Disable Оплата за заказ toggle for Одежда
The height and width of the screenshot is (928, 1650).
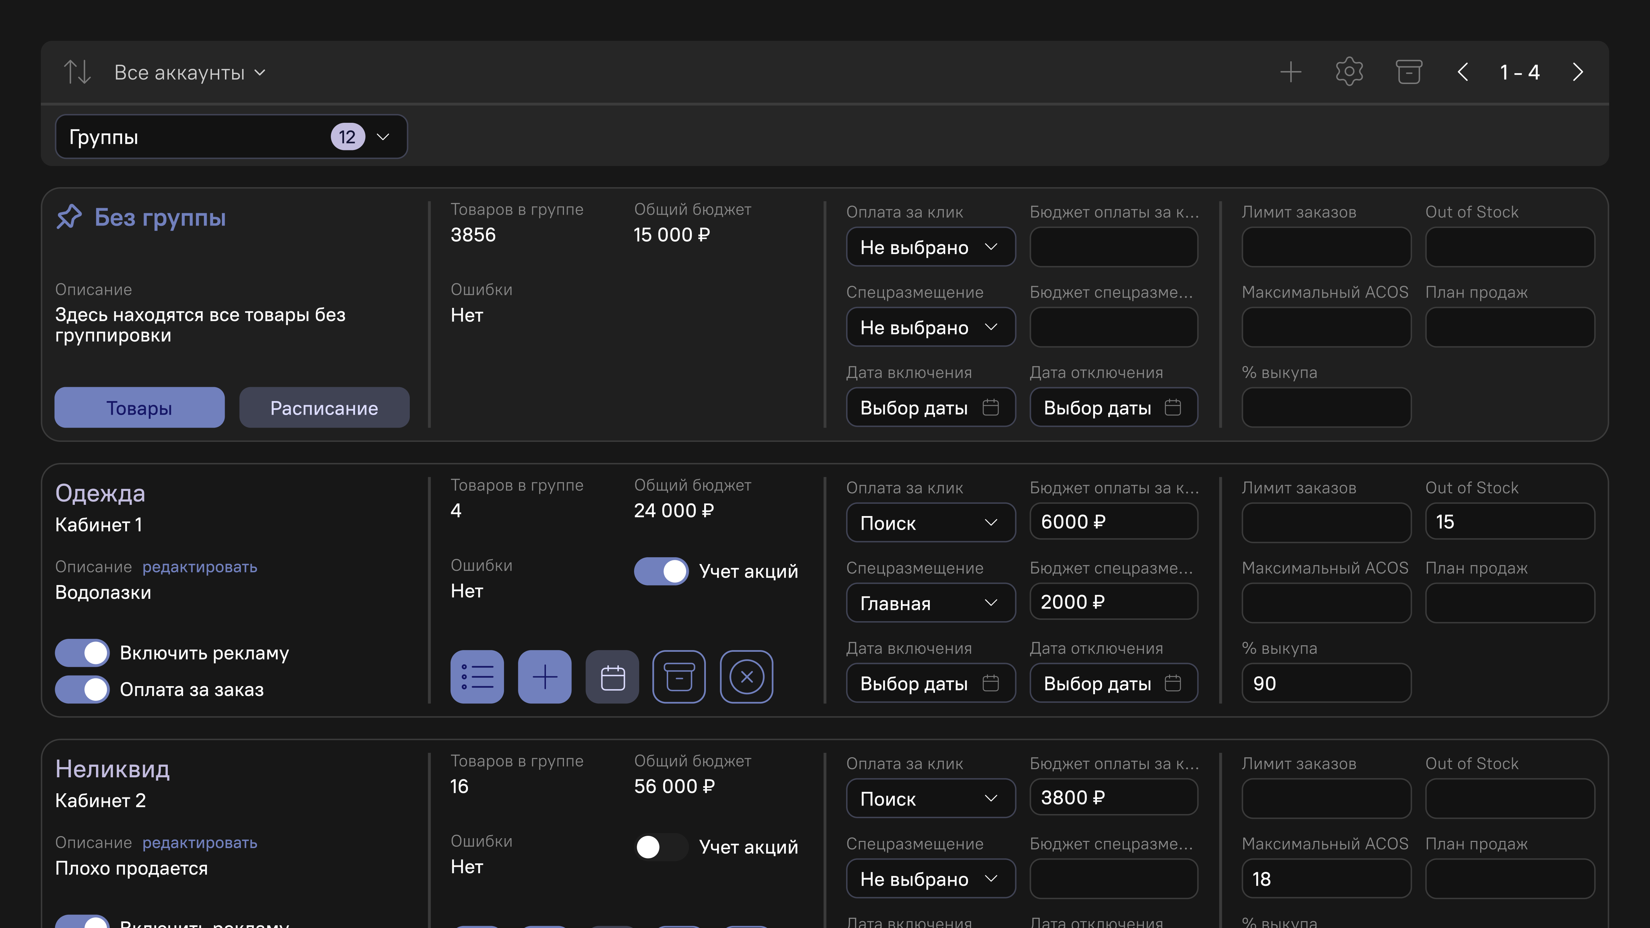[x=83, y=689]
